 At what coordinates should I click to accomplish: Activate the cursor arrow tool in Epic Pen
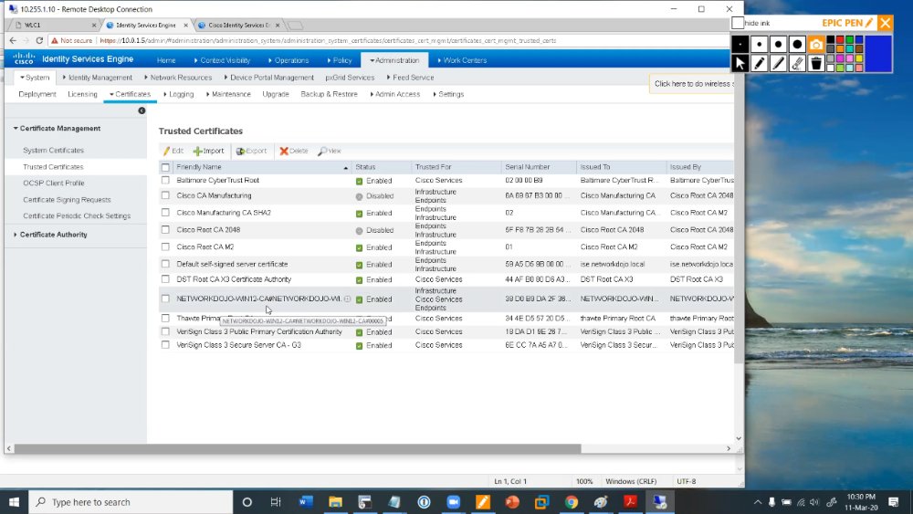[740, 63]
